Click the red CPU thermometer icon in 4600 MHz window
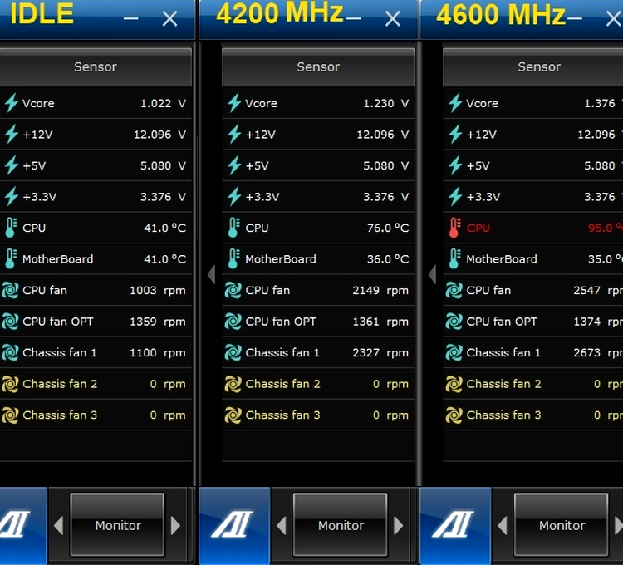 (x=454, y=228)
